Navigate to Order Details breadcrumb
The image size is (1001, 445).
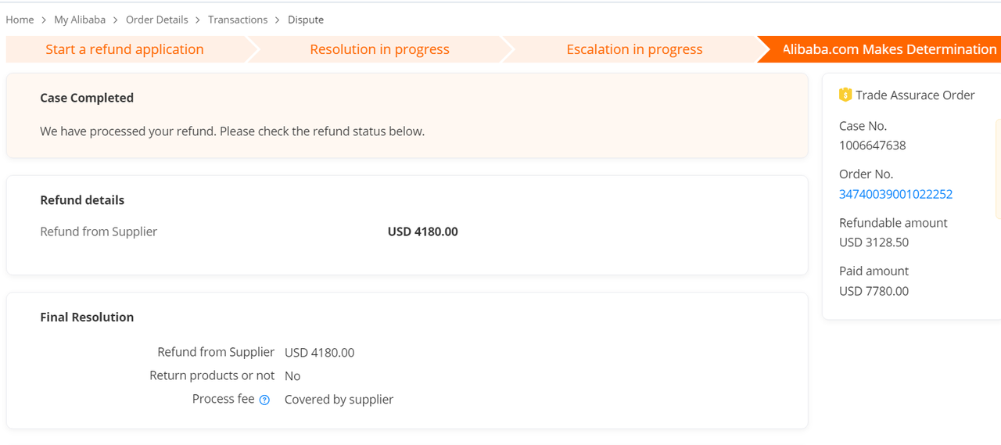pyautogui.click(x=157, y=20)
